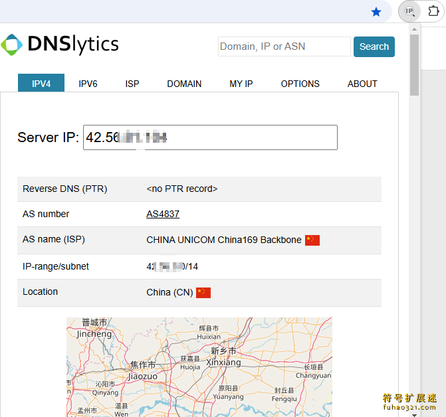Click the 'IP-range/subnet' label
This screenshot has width=446, height=417.
click(x=56, y=266)
